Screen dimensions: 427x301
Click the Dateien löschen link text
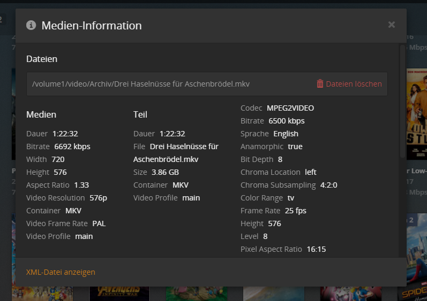[x=354, y=84]
